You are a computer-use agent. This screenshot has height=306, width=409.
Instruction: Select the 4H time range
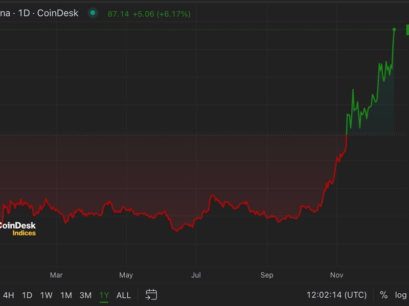(9, 295)
